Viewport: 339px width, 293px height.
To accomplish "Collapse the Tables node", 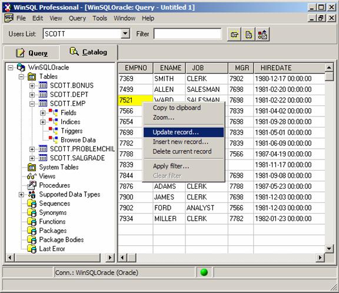I will 21,76.
